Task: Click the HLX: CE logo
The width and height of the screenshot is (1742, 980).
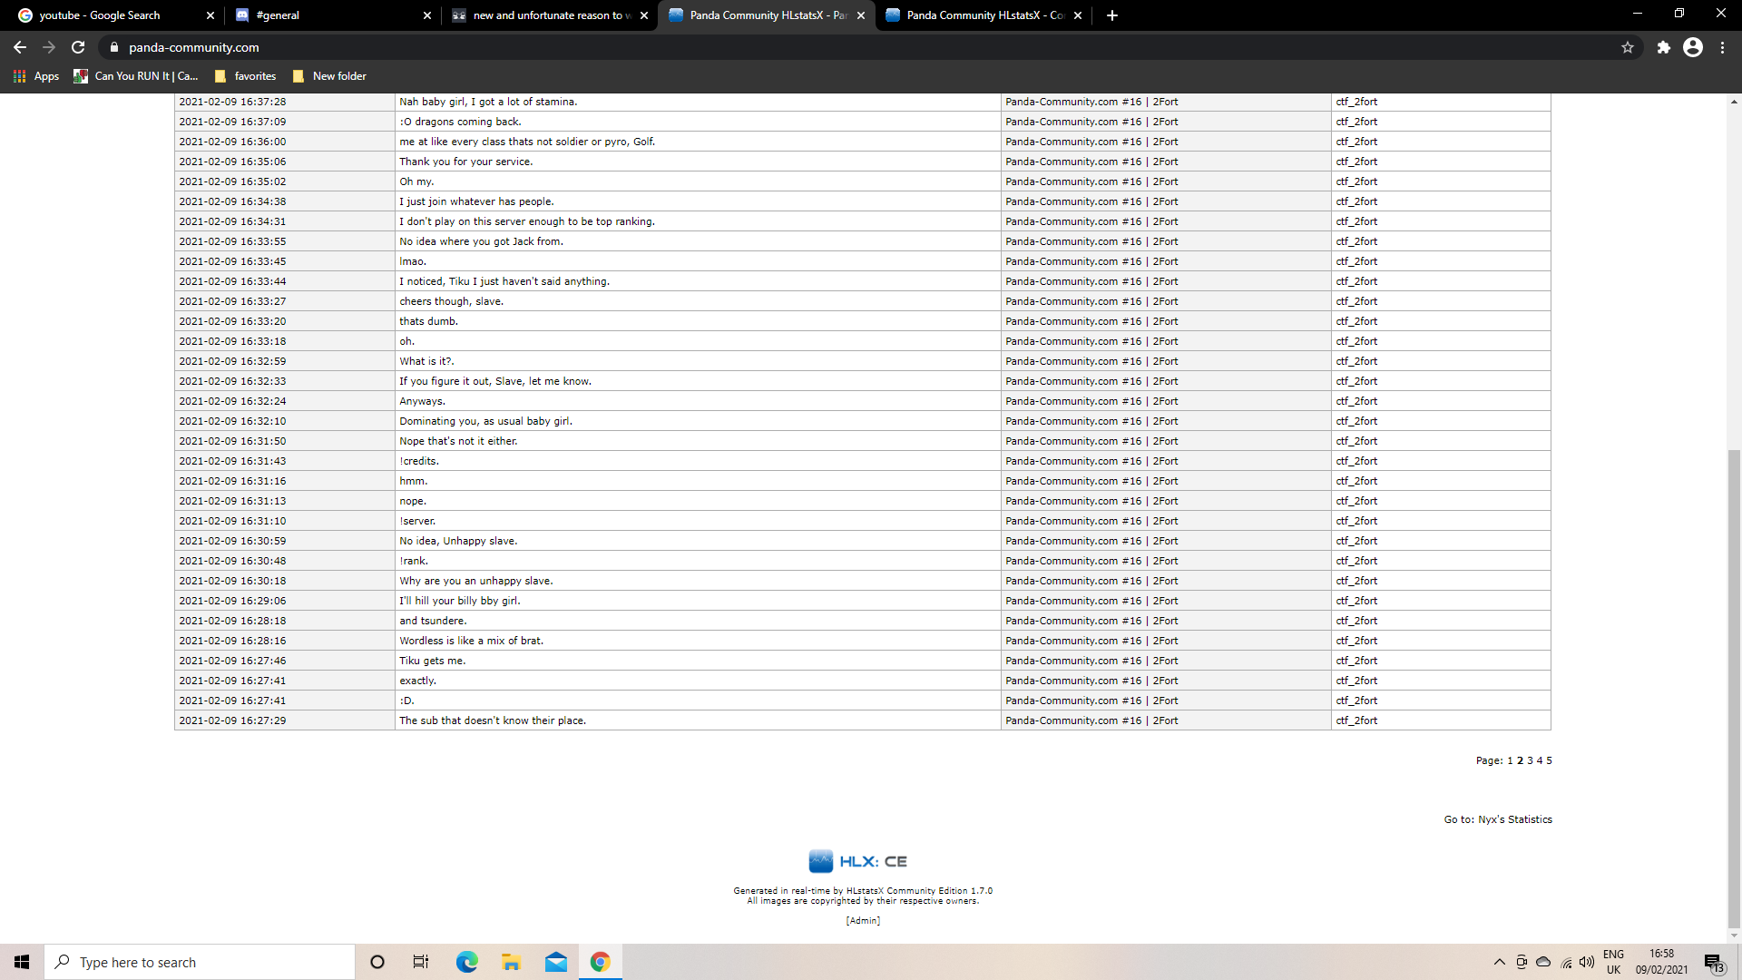Action: point(858,861)
